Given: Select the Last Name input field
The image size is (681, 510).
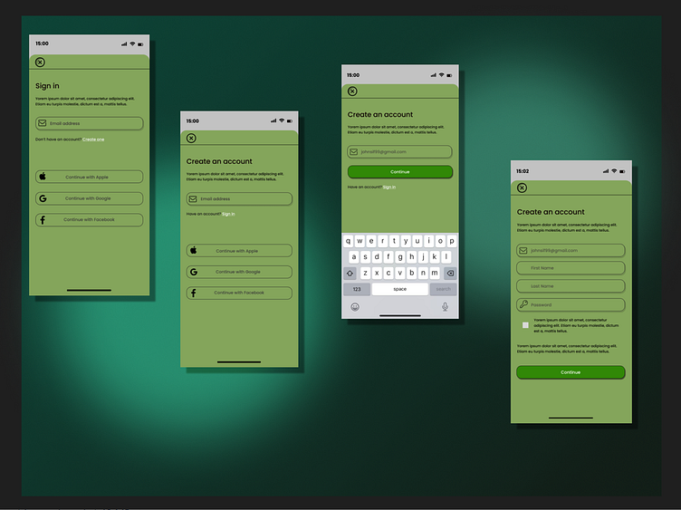Looking at the screenshot, I should click(571, 286).
